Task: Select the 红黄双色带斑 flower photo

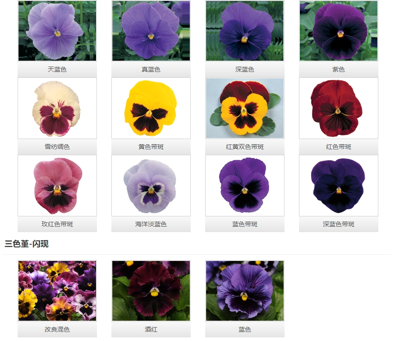Action: [x=245, y=108]
